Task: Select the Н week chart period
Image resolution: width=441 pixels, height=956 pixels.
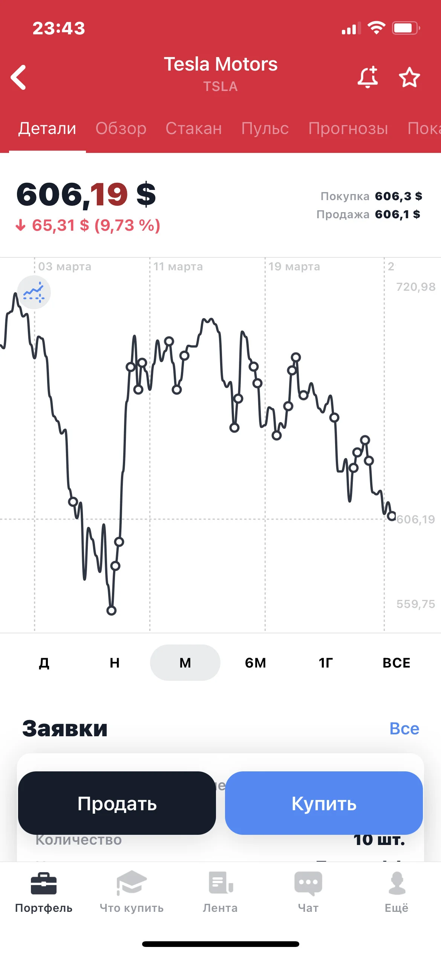Action: coord(115,663)
